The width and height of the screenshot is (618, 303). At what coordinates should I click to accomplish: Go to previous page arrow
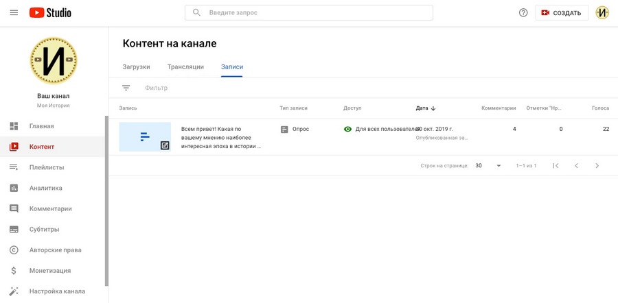coord(577,166)
